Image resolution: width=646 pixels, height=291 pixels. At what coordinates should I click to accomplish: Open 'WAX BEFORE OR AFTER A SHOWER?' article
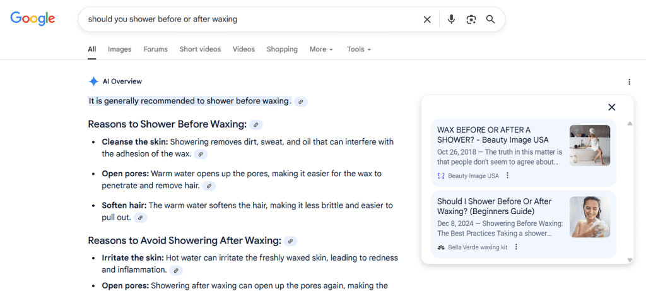[x=493, y=135]
